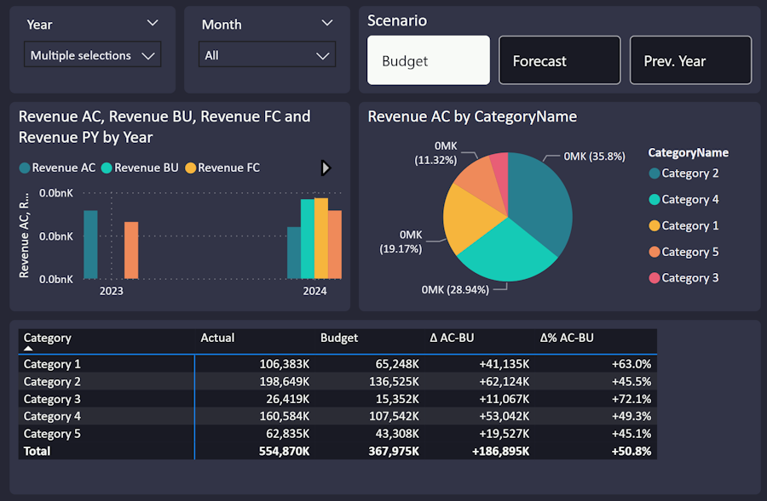Click Category 3 legend dot in pie chart
Viewport: 767px width, 501px height.
655,278
